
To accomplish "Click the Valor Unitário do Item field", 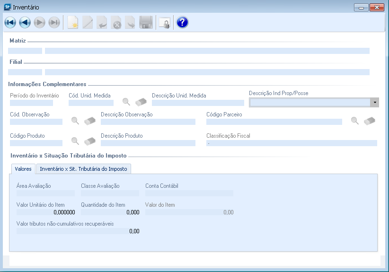I will tap(45, 212).
